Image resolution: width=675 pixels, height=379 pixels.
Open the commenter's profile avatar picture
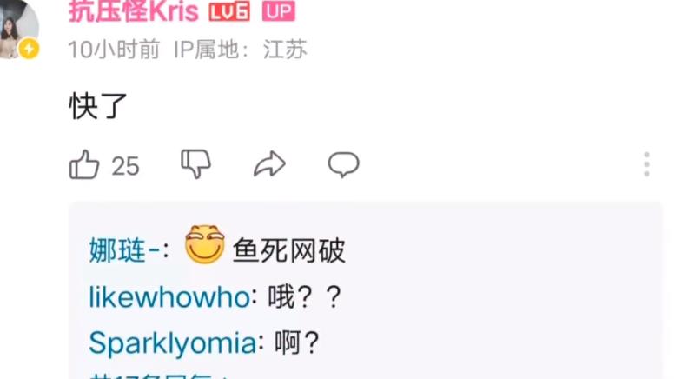[17, 29]
